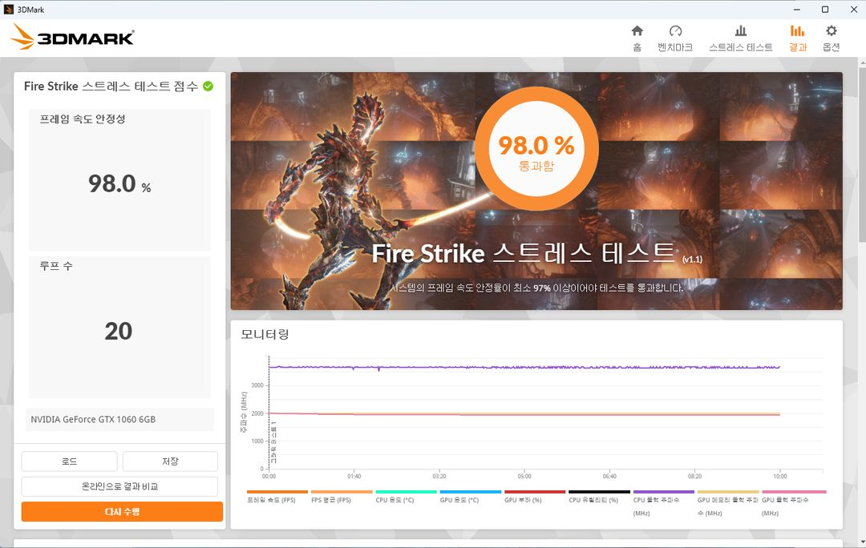
Task: Click the green checkmark beside the test title
Action: tap(207, 86)
